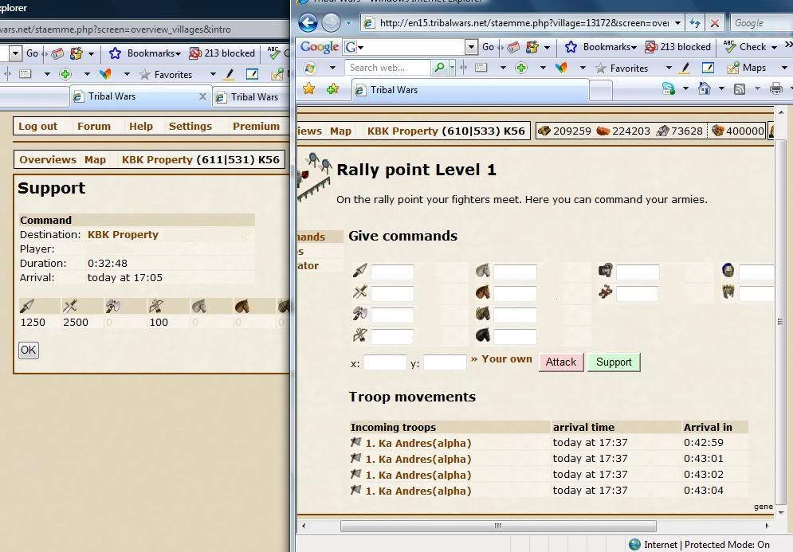Close the active Tribal Wars tab in left window

[x=202, y=96]
